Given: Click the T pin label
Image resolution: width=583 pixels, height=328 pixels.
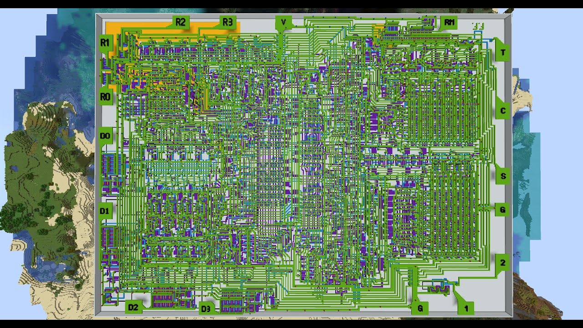Looking at the screenshot, I should (503, 52).
